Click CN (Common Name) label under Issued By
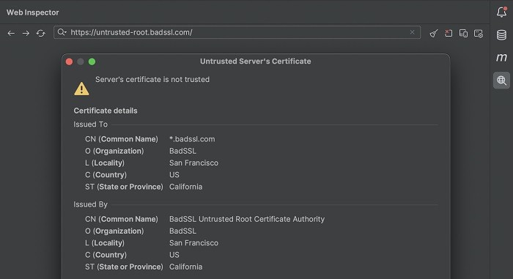The width and height of the screenshot is (513, 279). pos(122,219)
